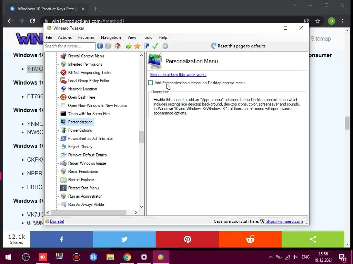Open Chrome from the Windows taskbar
353x264 pixels.
[127, 257]
